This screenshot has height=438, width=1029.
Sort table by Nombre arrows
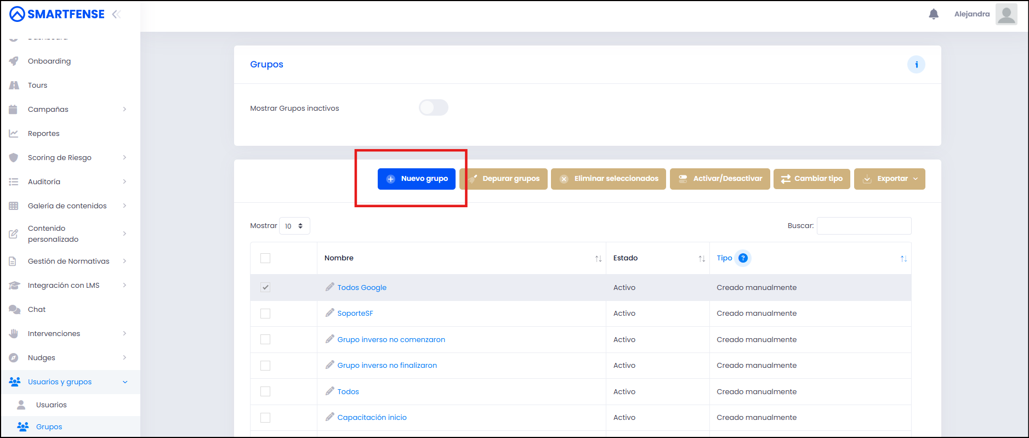pos(598,259)
